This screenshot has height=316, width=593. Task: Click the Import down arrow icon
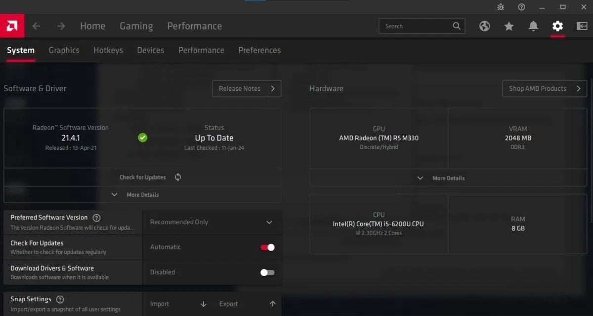click(204, 304)
